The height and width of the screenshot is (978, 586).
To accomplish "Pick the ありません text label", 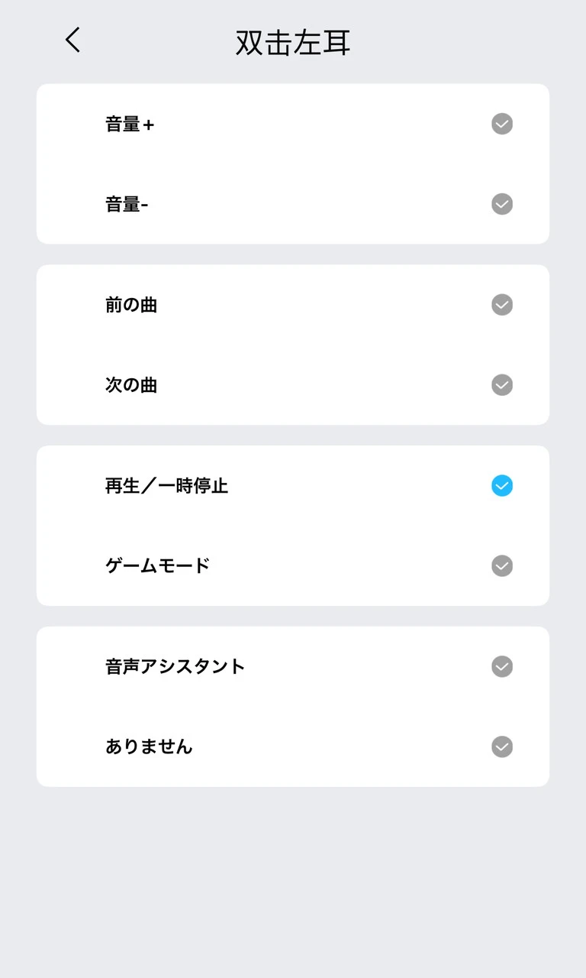I will [149, 746].
